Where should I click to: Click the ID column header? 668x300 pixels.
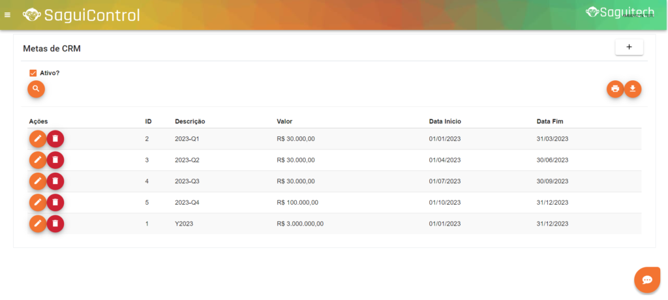click(148, 121)
